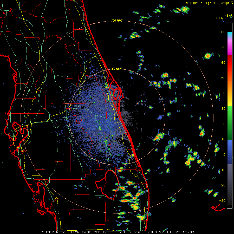This screenshot has width=234, height=234.
Task: Click the cyan top segment of the colorbar
Action: (230, 34)
